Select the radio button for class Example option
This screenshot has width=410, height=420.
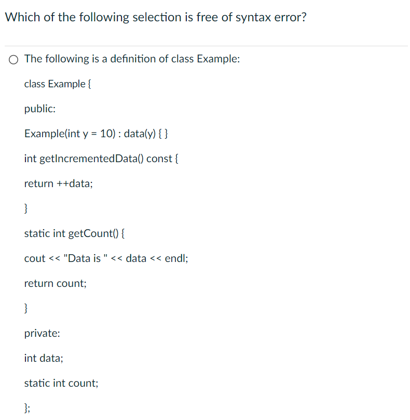(x=13, y=59)
